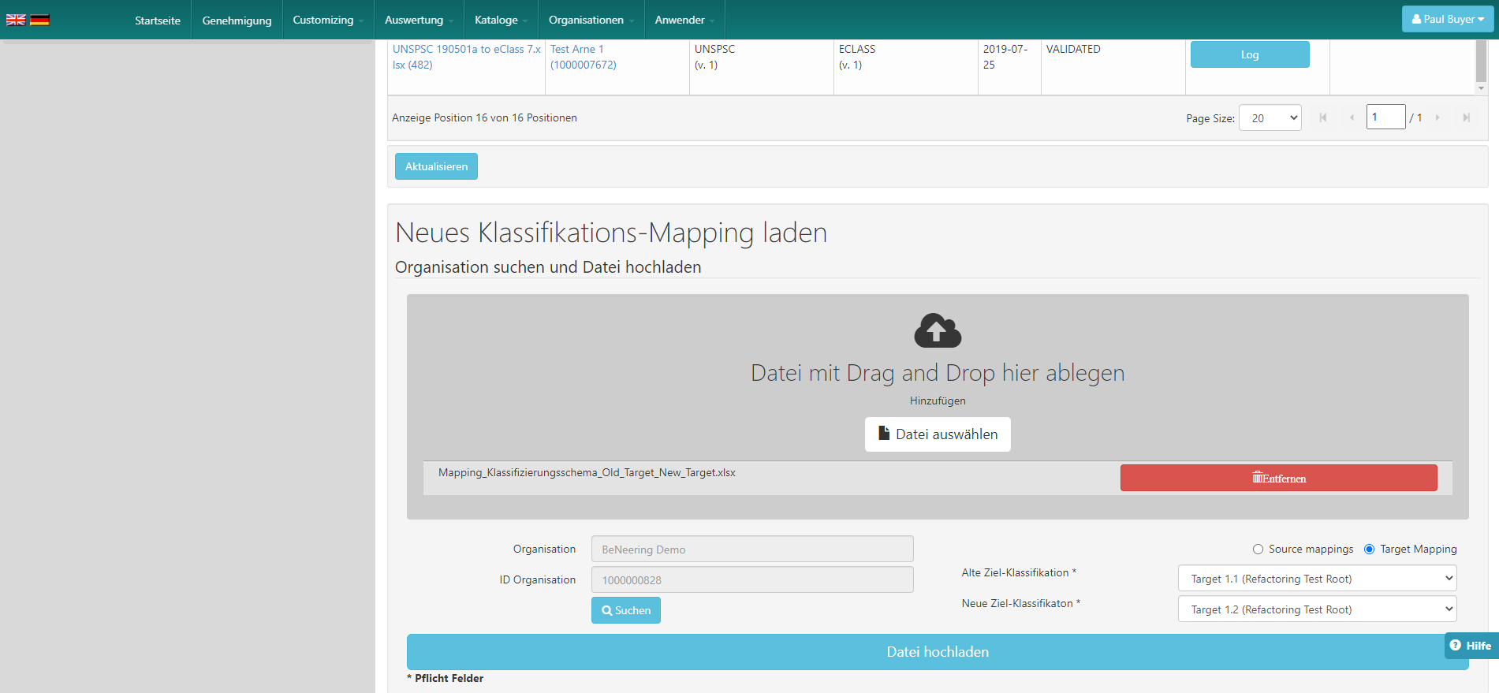Viewport: 1499px width, 693px height.
Task: Click the cloud upload icon
Action: click(937, 331)
